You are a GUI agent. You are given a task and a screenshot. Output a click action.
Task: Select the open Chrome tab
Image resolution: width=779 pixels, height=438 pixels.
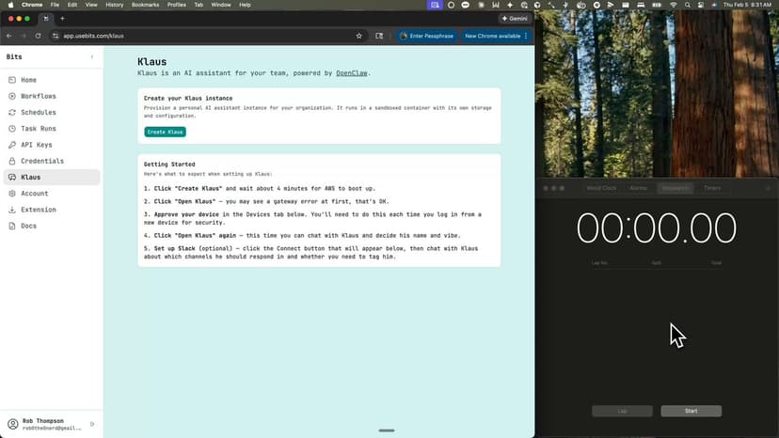(x=46, y=19)
